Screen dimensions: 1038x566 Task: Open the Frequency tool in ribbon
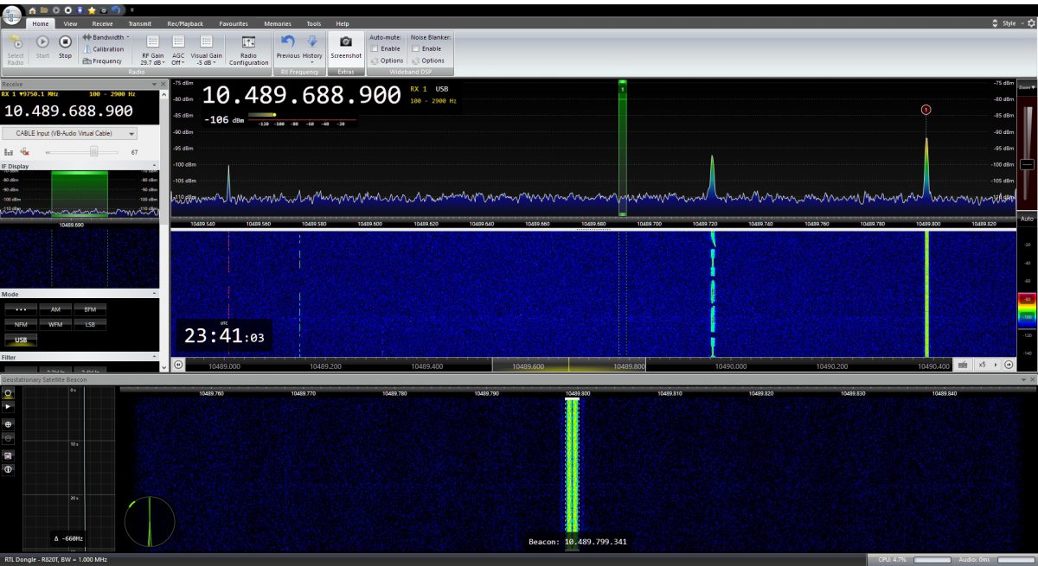[x=102, y=61]
